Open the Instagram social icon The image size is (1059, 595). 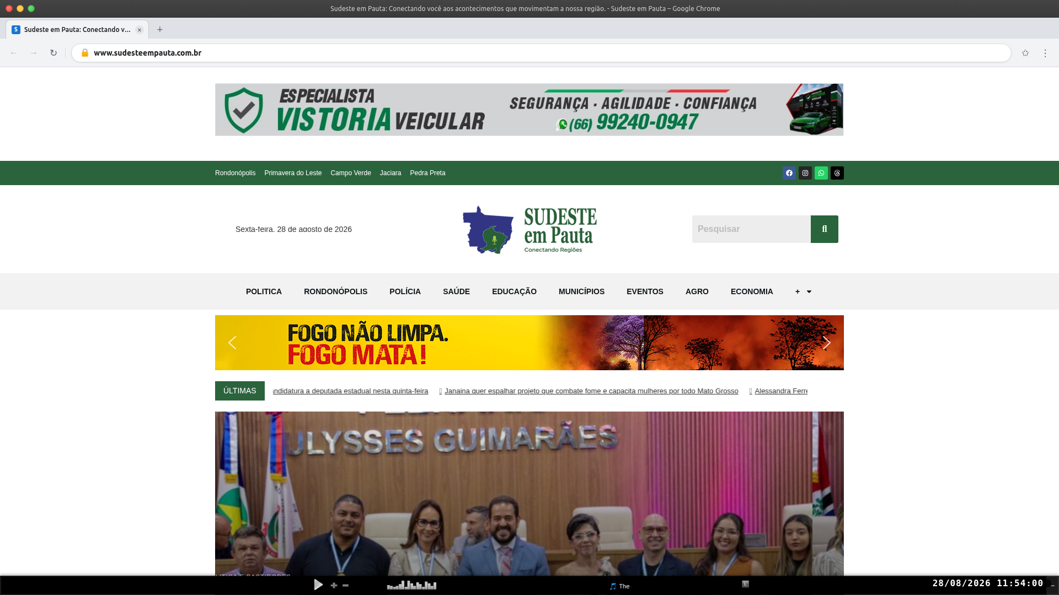point(805,173)
